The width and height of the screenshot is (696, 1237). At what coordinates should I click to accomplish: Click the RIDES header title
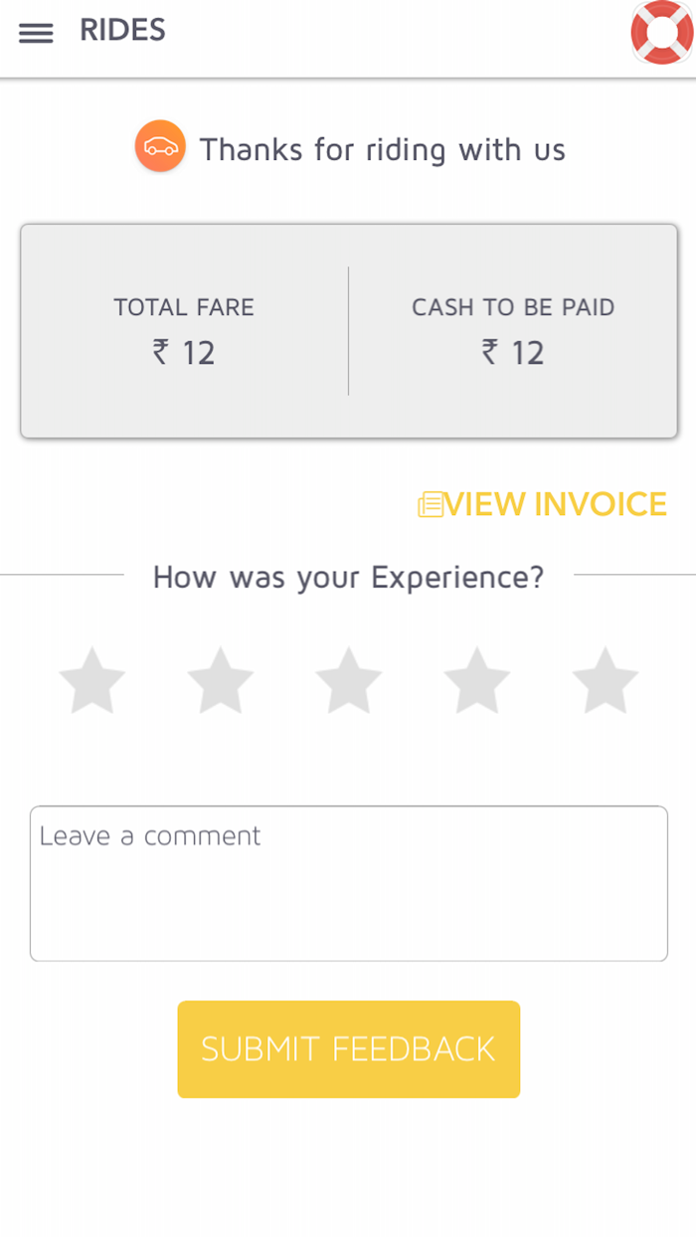pos(121,30)
